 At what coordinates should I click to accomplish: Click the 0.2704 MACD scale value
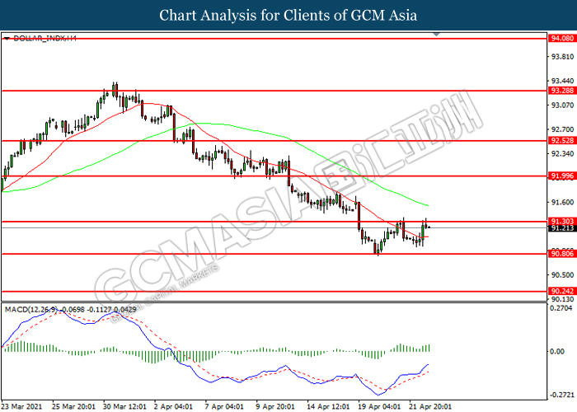[561, 308]
